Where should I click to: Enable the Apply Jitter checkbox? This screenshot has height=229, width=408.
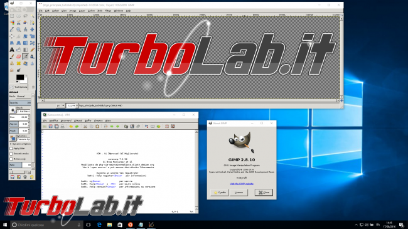pos(11,148)
